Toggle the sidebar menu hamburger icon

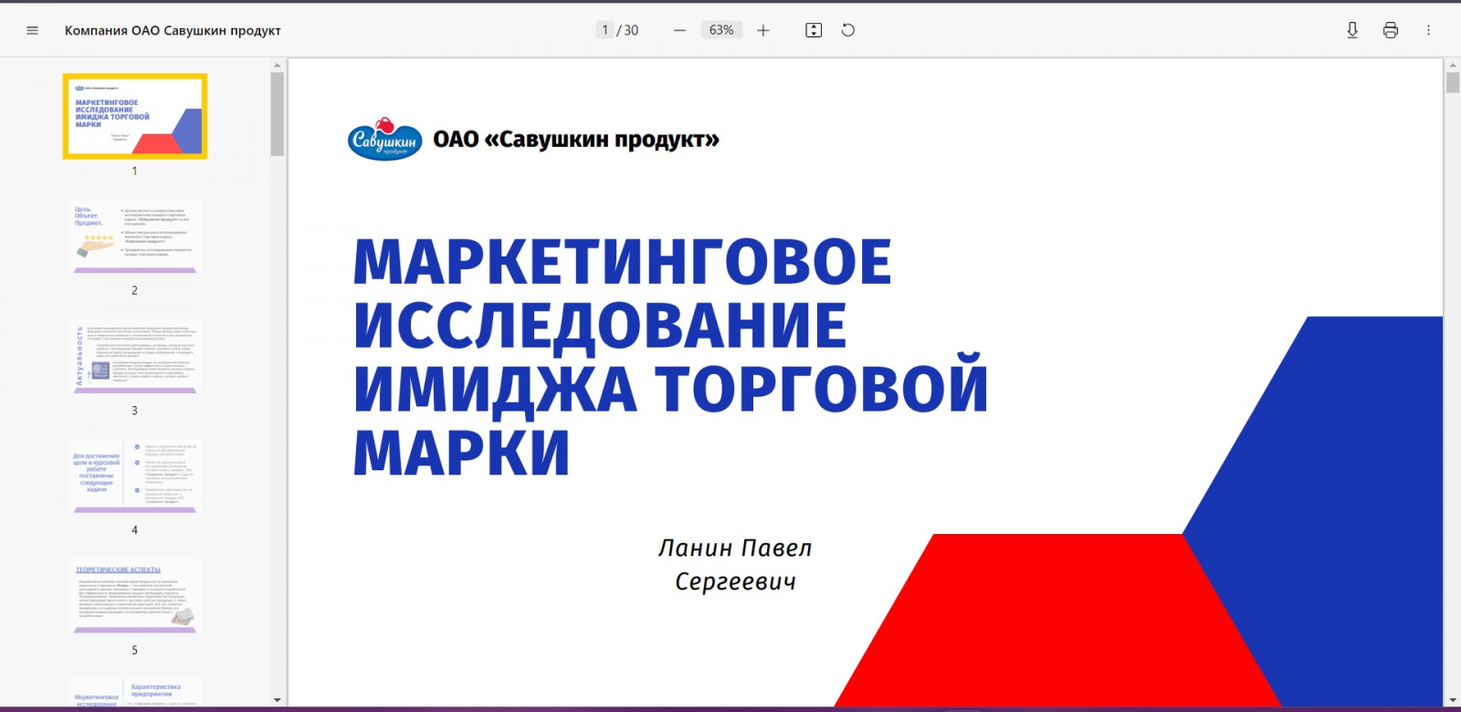click(33, 30)
